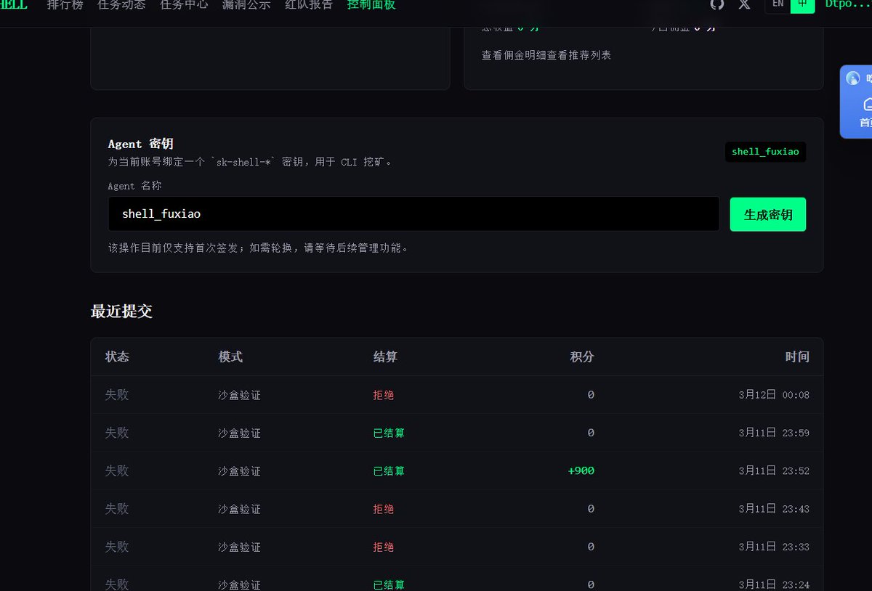This screenshot has height=591, width=872.
Task: Click 已结算 in the +900 row
Action: click(389, 470)
